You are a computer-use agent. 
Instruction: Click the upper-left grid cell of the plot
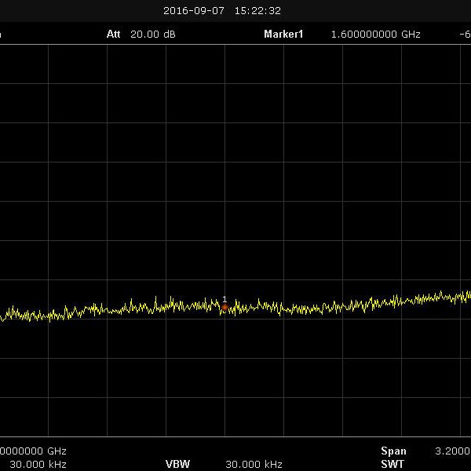click(x=24, y=64)
